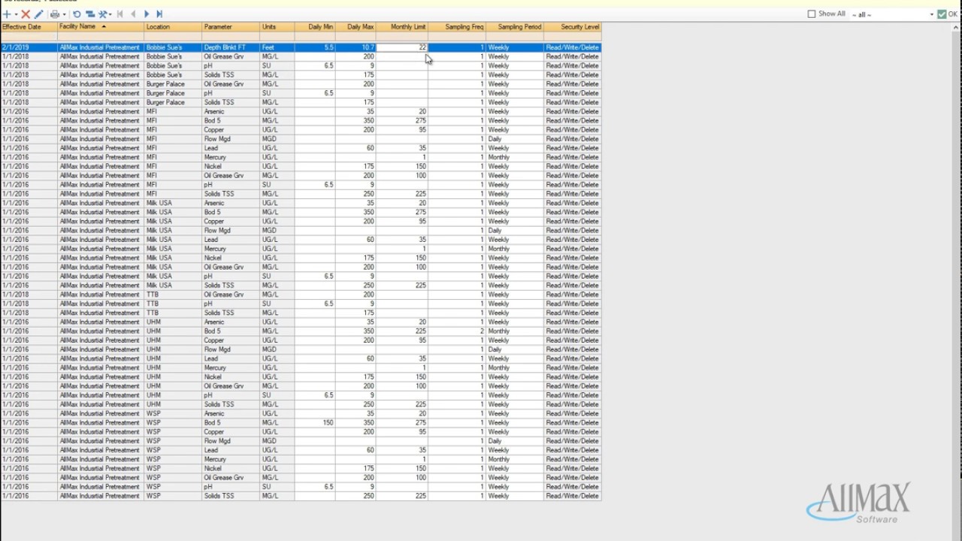Click the blue plus Add record icon
Viewport: 962px width, 541px height.
click(8, 14)
